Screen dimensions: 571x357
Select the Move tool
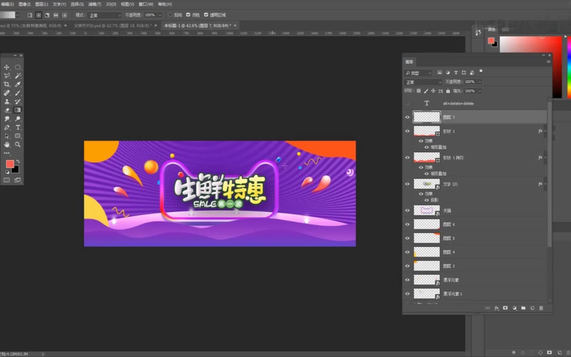pyautogui.click(x=7, y=67)
